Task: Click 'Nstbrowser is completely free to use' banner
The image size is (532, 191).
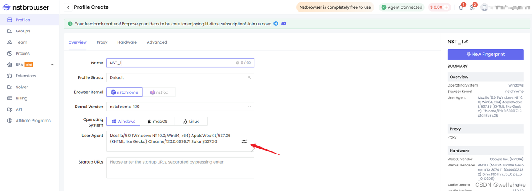Action: point(335,7)
